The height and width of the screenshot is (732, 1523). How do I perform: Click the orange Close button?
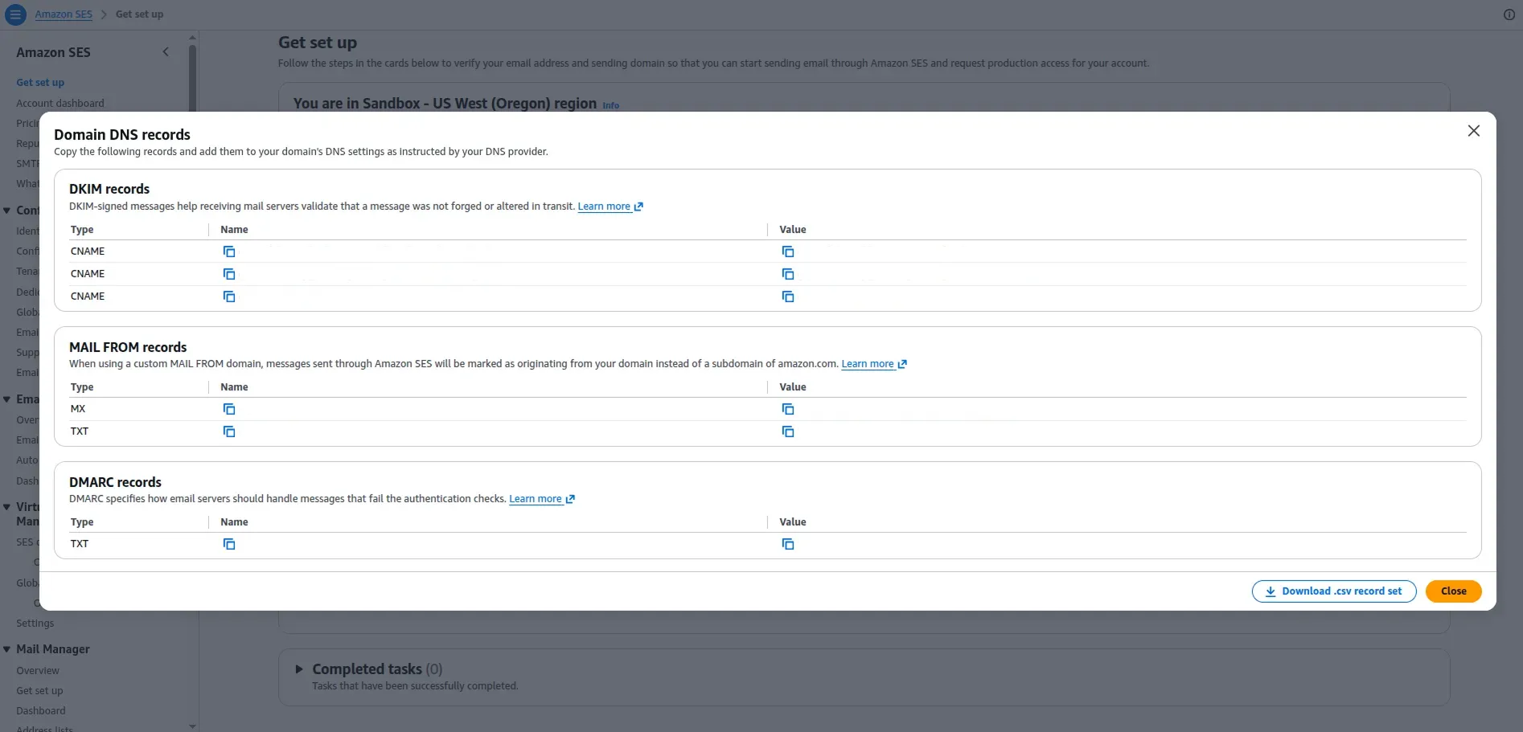tap(1453, 591)
